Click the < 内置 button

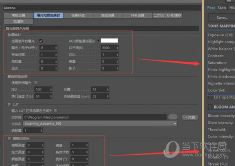pos(190,117)
